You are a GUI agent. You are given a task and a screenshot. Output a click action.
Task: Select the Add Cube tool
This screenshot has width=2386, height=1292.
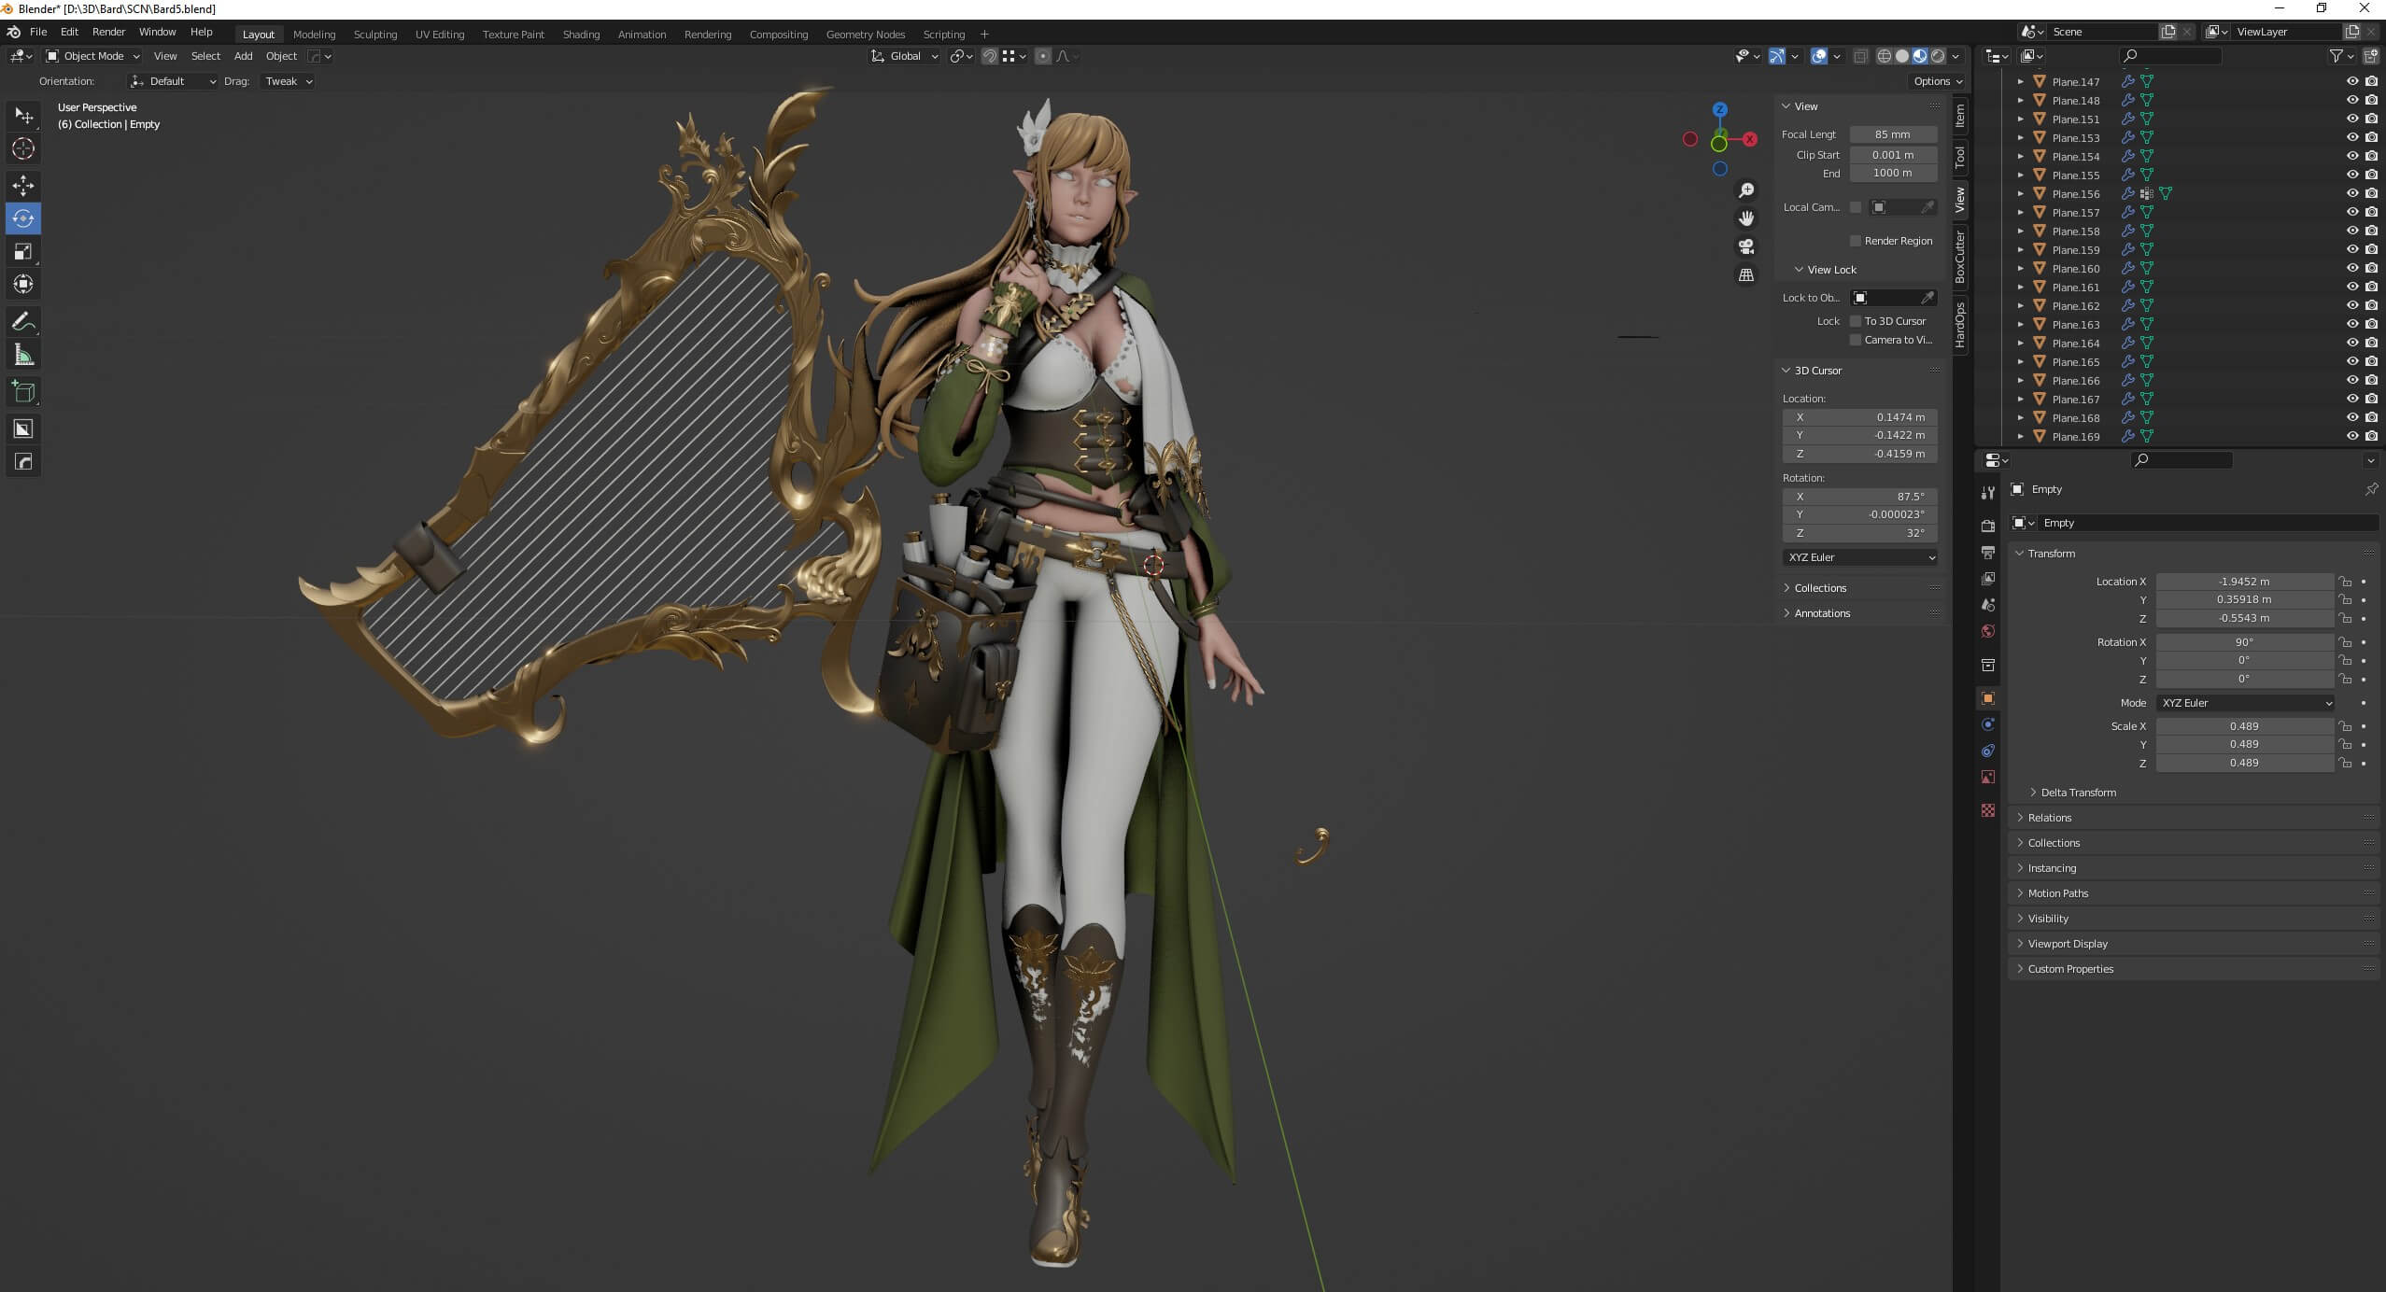click(23, 392)
